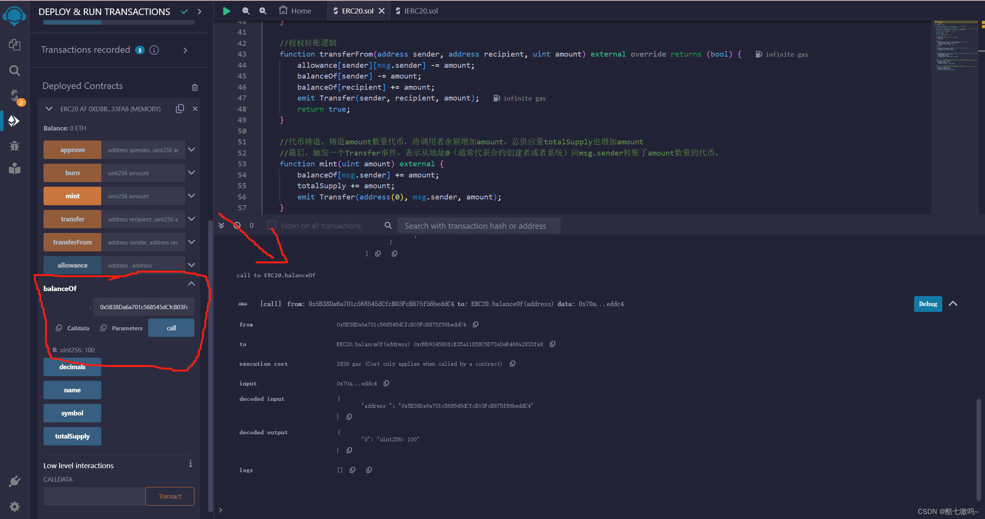Delete all deployed contracts with trash icon
This screenshot has width=985, height=519.
tap(195, 87)
